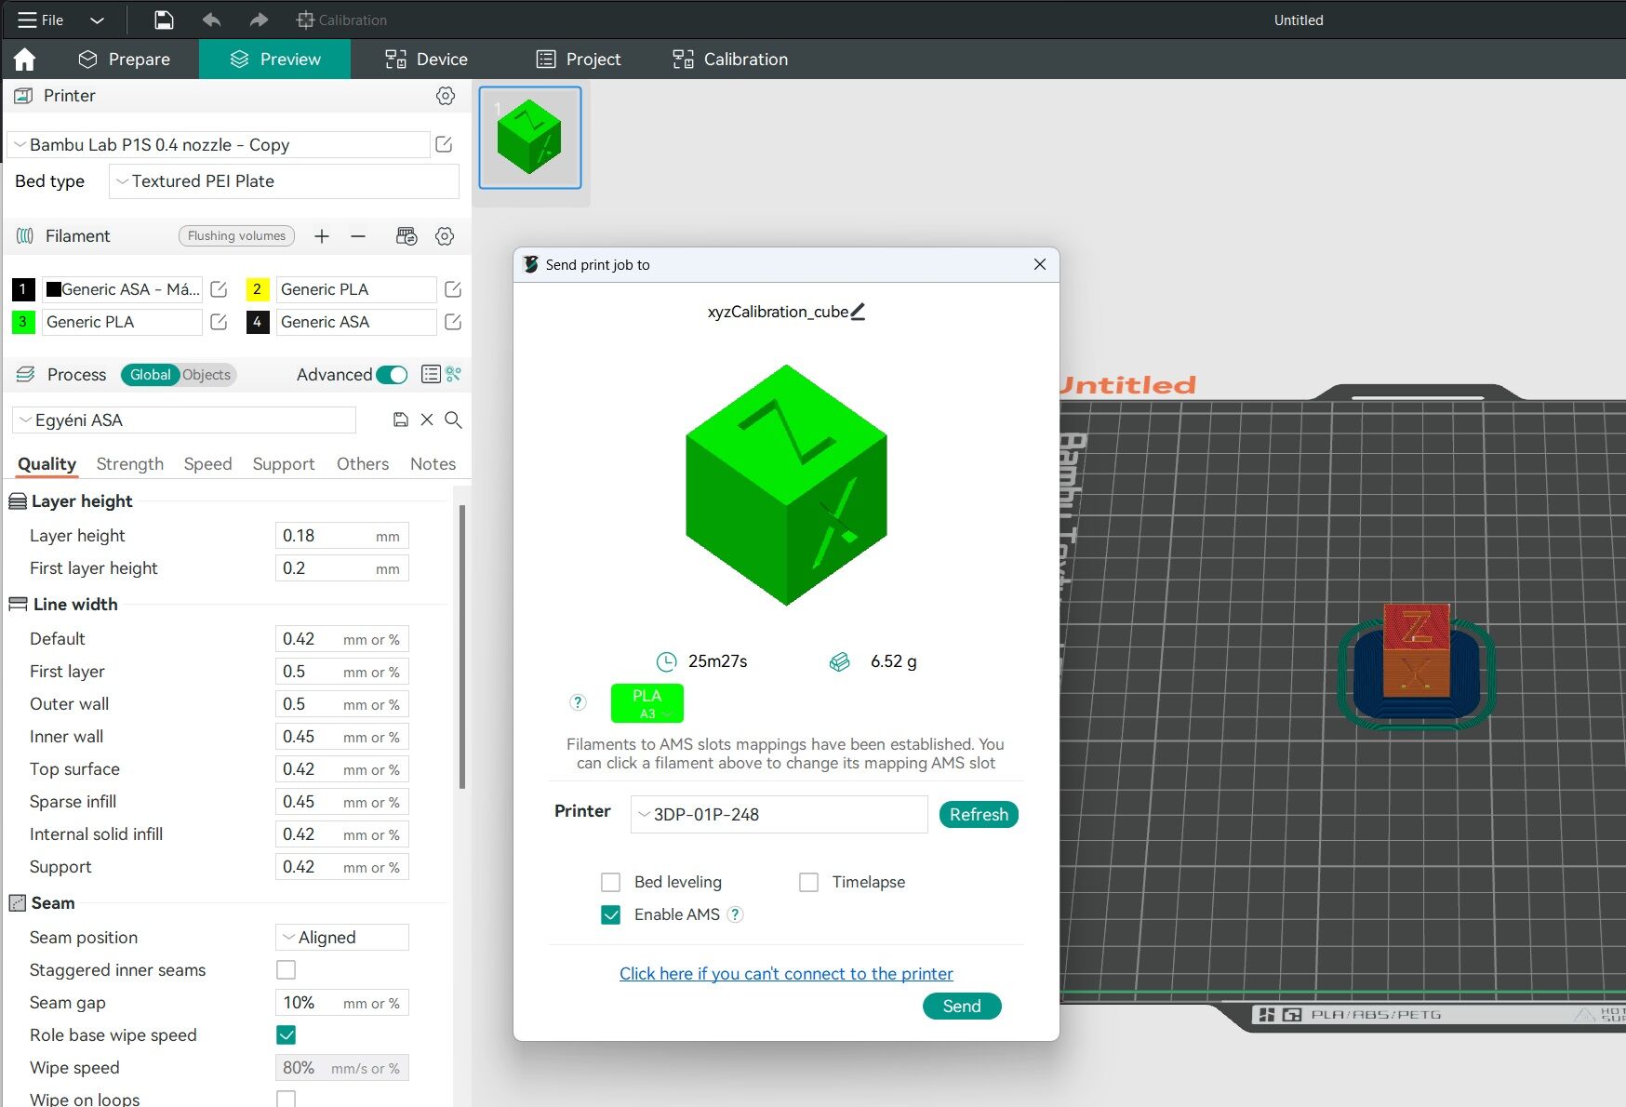The height and width of the screenshot is (1107, 1626).
Task: Open filament 1 Generic ASA dropdown
Action: (x=122, y=289)
